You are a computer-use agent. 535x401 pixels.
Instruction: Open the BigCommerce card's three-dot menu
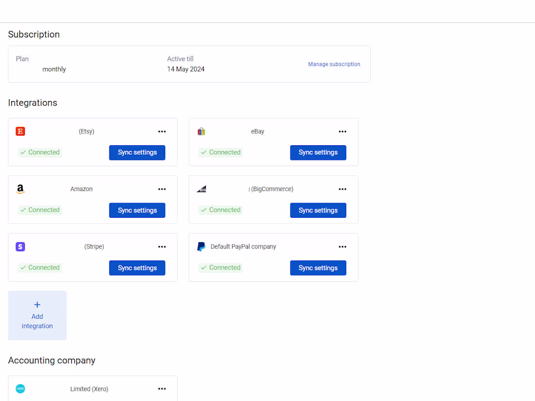coord(342,189)
